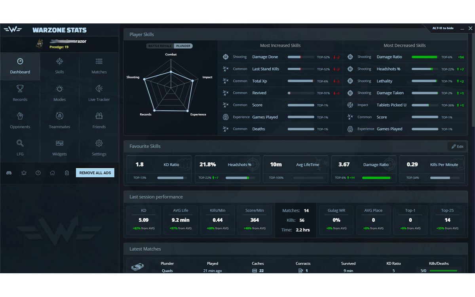Image resolution: width=475 pixels, height=297 pixels.
Task: Select the Skills section icon
Action: pos(59,67)
